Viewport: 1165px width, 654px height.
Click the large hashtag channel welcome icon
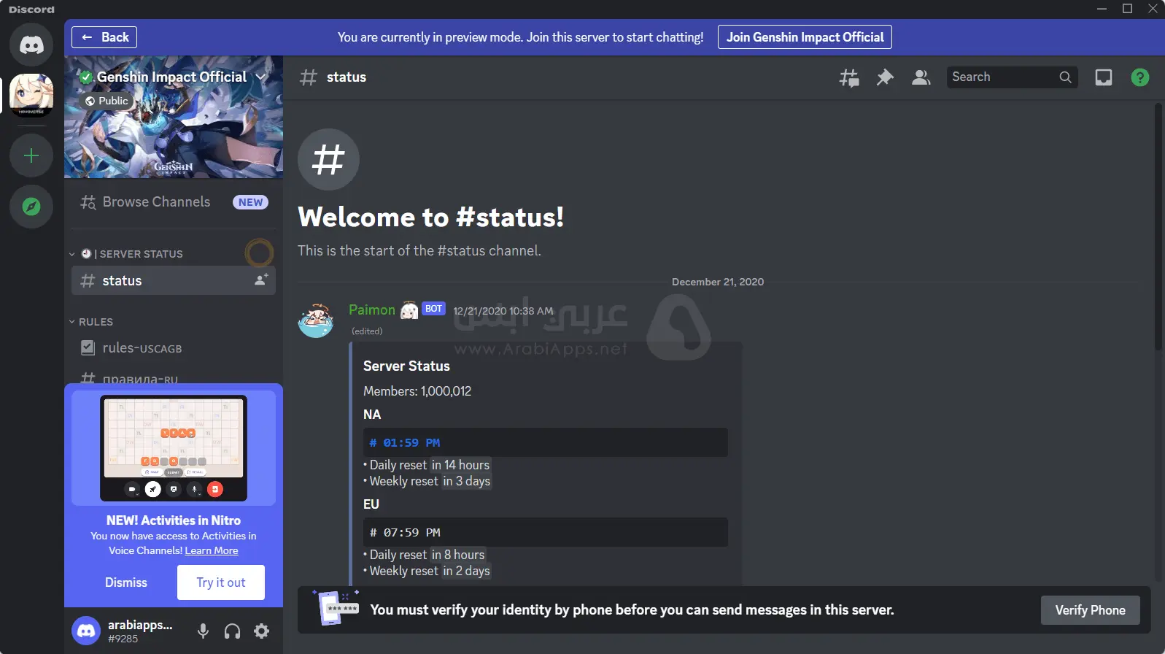pyautogui.click(x=328, y=159)
